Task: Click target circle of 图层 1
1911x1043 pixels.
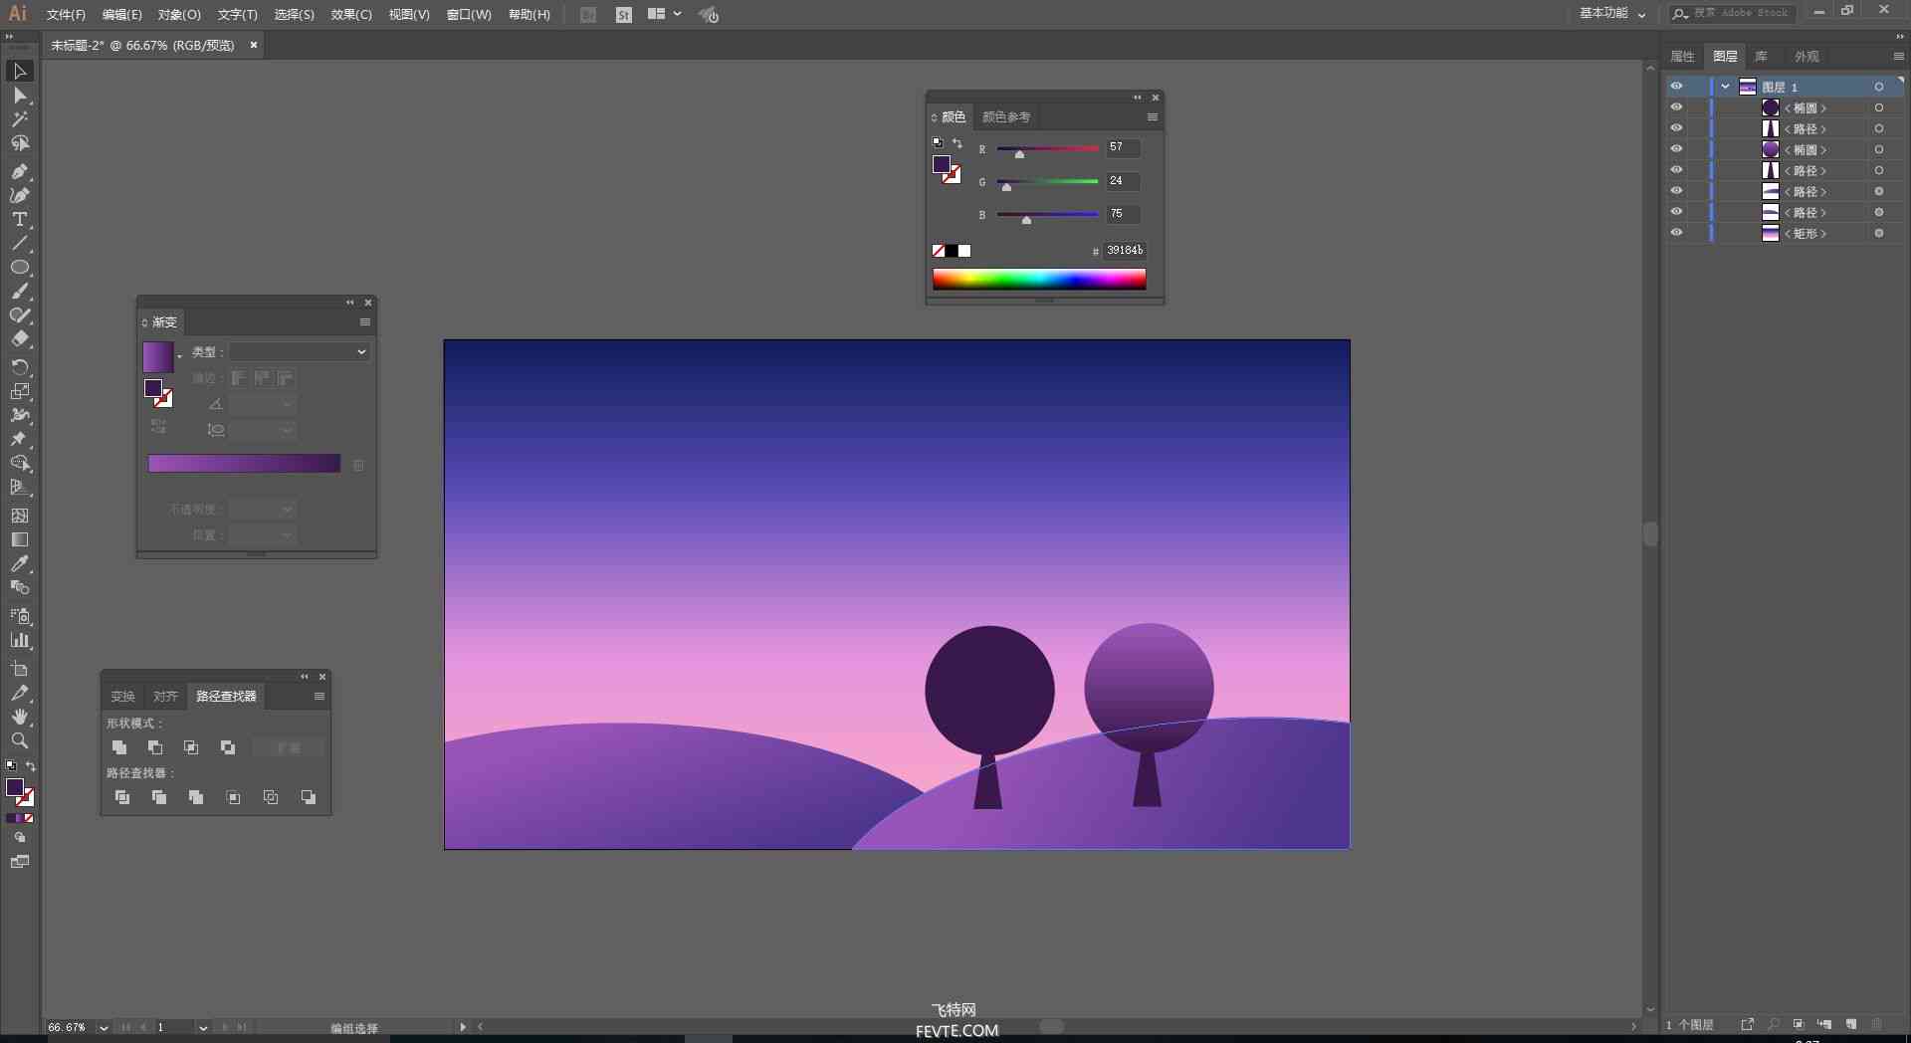Action: 1879,87
